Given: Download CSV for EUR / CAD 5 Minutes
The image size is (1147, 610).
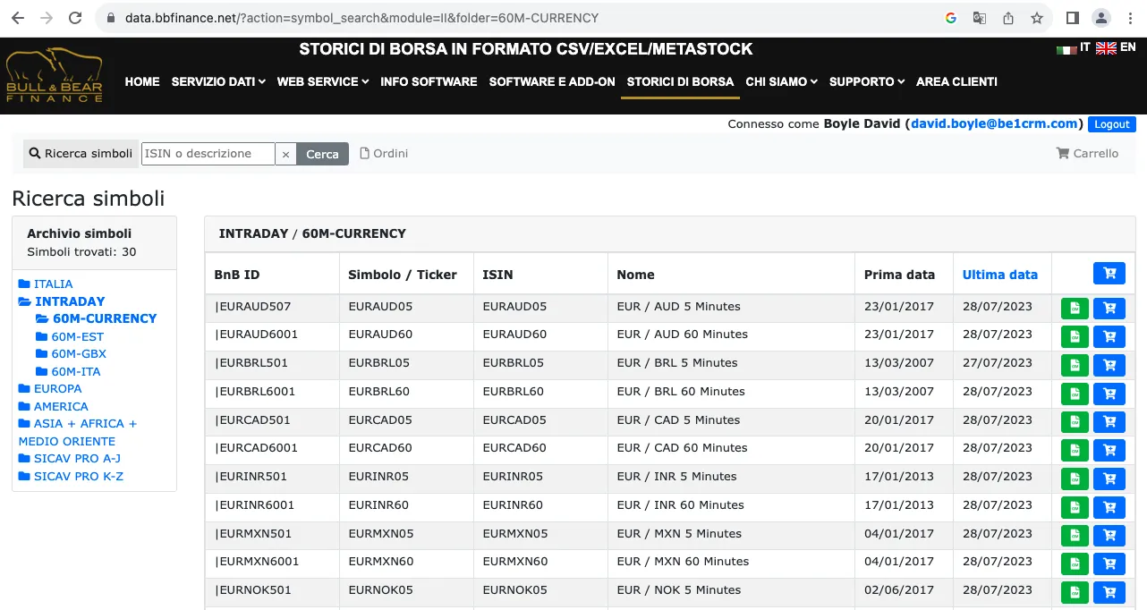Looking at the screenshot, I should pyautogui.click(x=1075, y=422).
